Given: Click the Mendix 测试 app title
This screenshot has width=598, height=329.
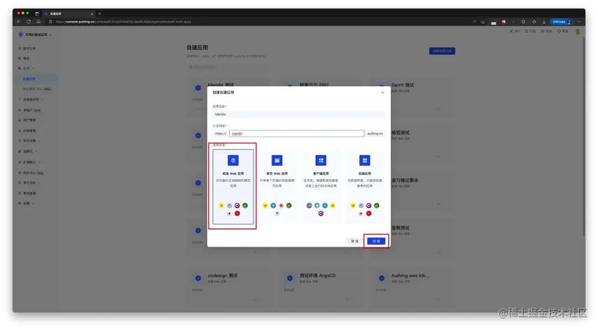Looking at the screenshot, I should (x=221, y=85).
